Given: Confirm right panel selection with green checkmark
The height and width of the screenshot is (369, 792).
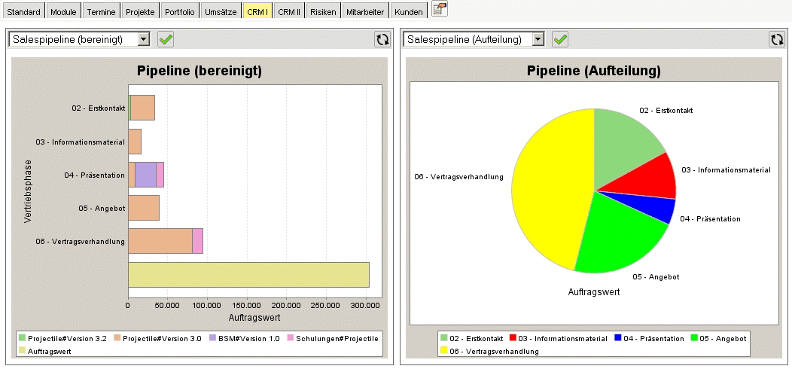Looking at the screenshot, I should (x=560, y=39).
